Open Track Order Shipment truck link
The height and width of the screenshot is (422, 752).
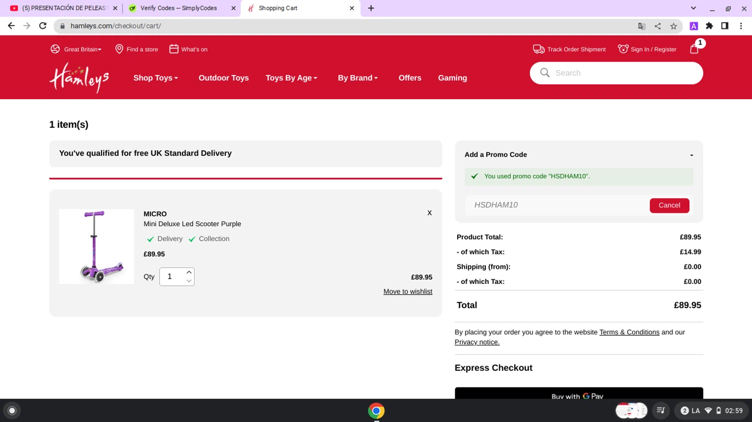tap(569, 49)
